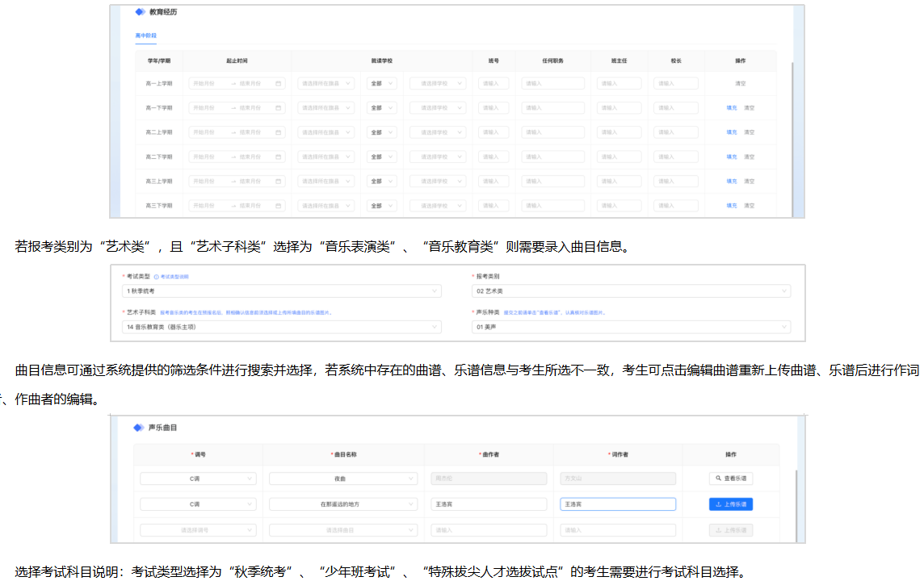Expand the 声乐种类 dropdown showing 01 美声
This screenshot has width=924, height=581.
pos(630,327)
